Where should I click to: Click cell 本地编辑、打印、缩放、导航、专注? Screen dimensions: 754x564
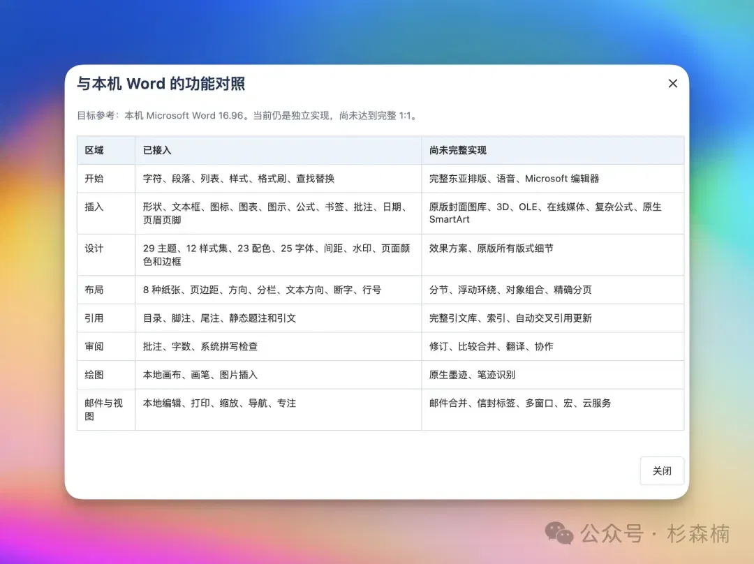[279, 410]
